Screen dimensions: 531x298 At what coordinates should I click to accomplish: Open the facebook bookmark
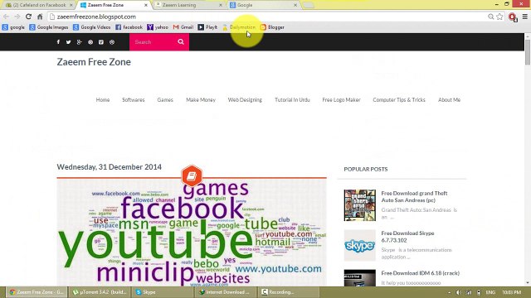tap(129, 27)
